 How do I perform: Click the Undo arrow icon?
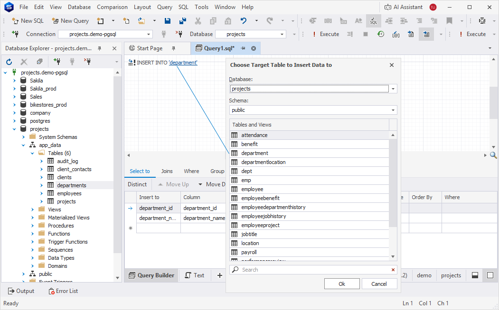point(244,21)
